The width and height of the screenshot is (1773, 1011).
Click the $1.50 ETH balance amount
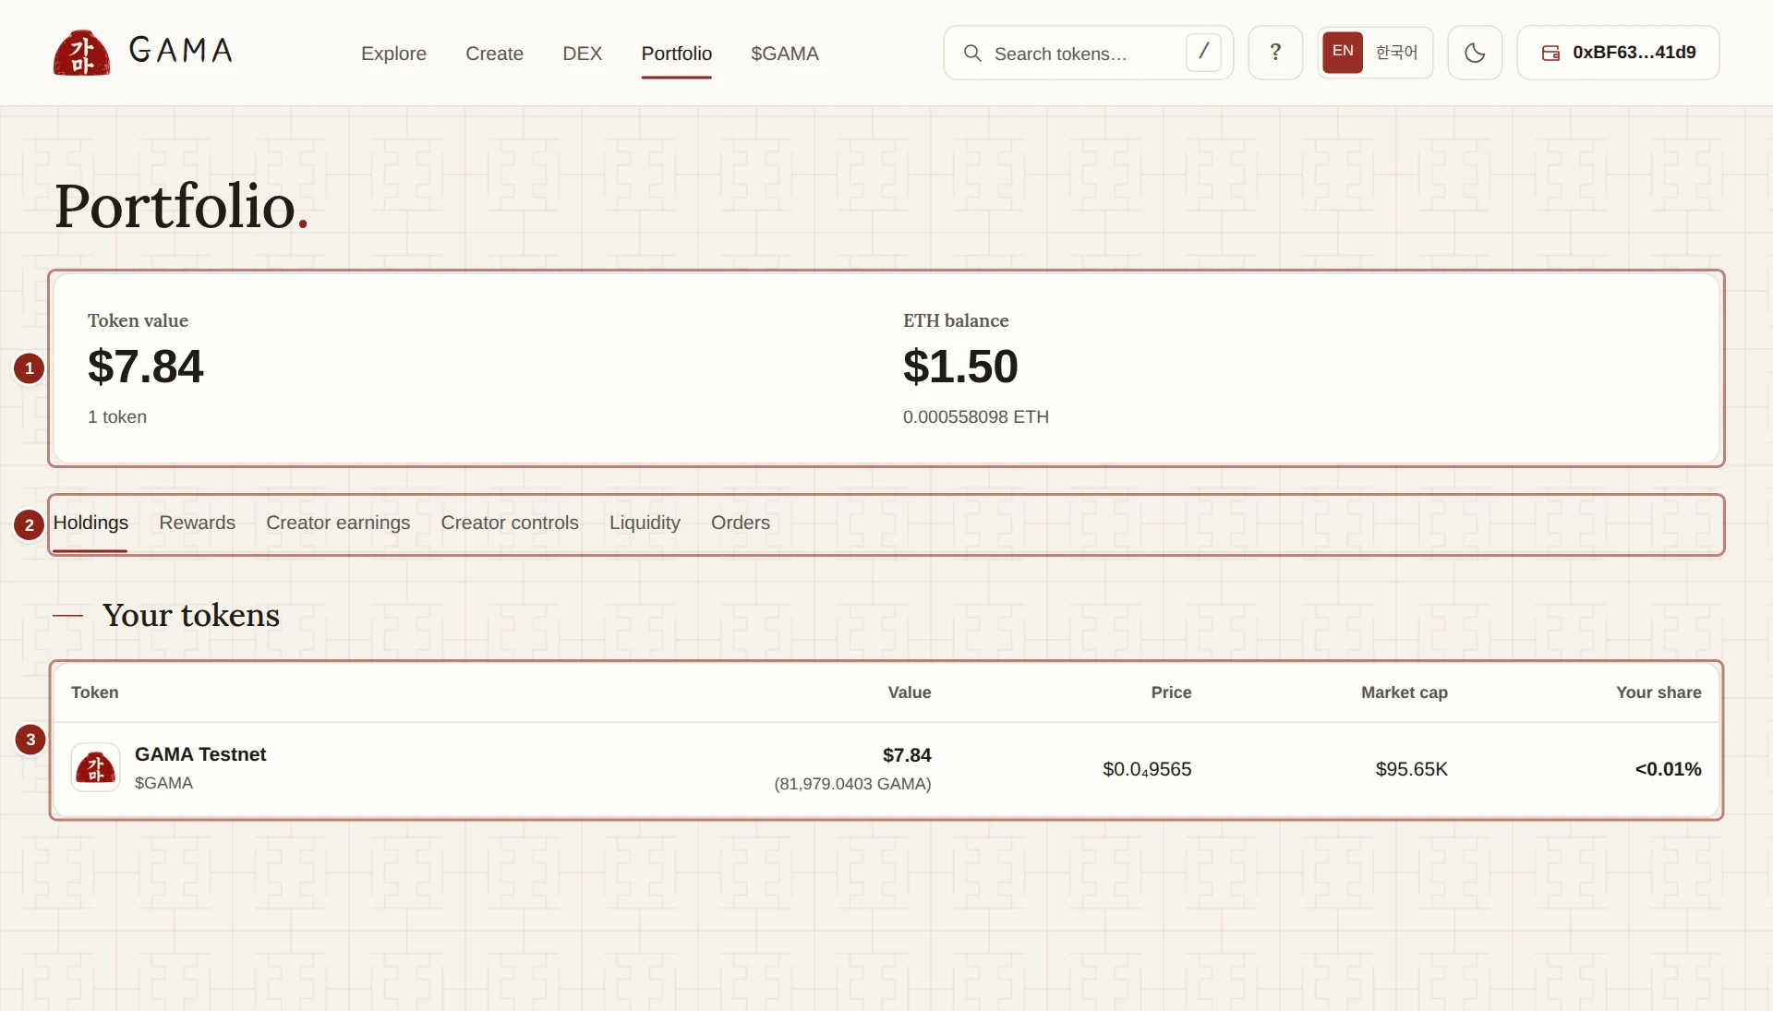point(960,367)
